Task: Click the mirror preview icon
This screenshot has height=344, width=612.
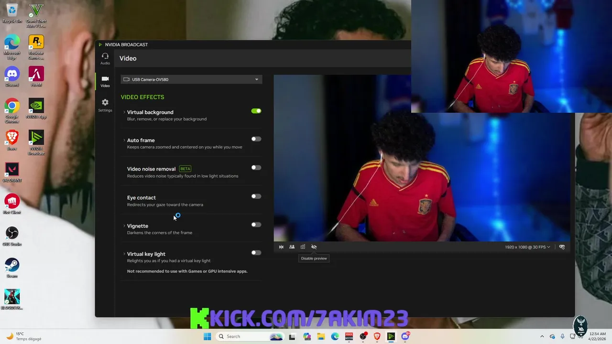Action: pos(281,247)
